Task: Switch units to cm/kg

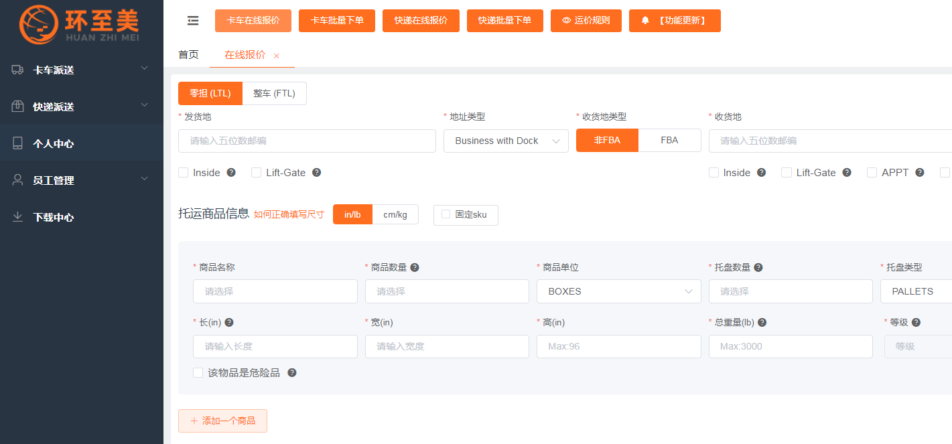Action: (395, 214)
